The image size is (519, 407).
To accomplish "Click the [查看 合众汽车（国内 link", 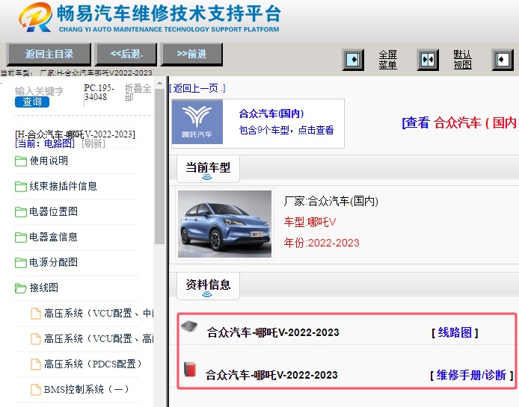I will coord(460,122).
